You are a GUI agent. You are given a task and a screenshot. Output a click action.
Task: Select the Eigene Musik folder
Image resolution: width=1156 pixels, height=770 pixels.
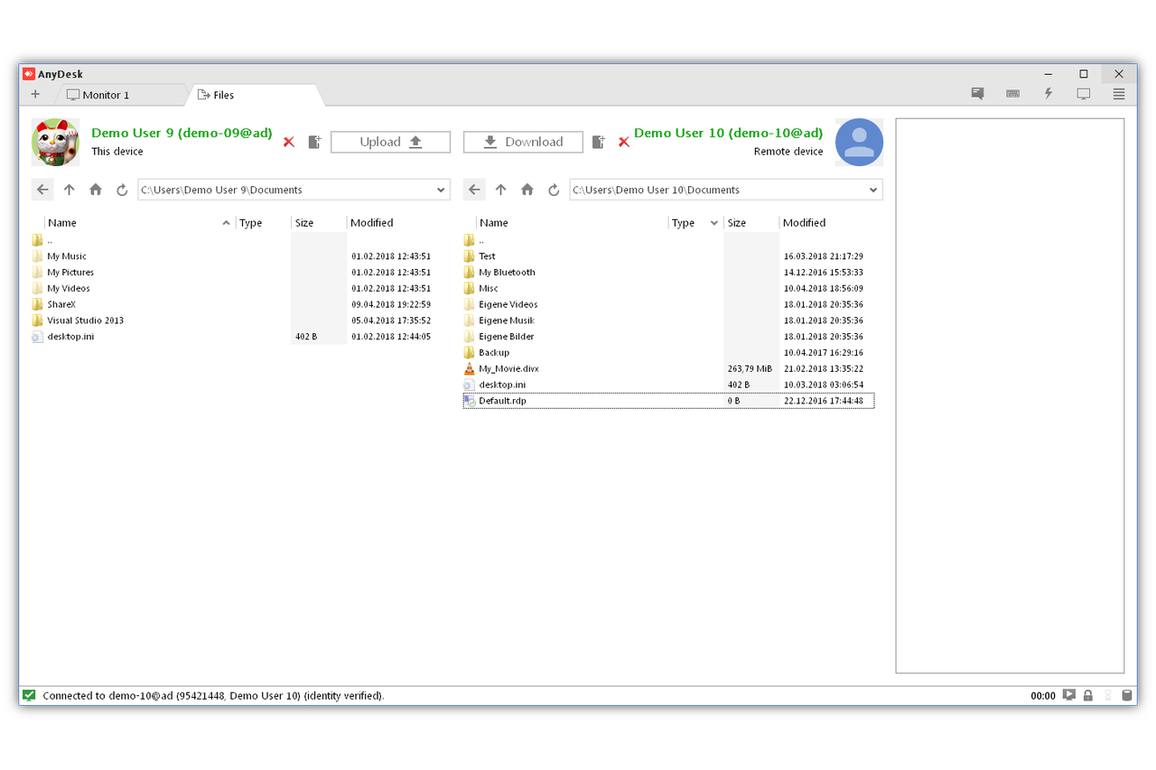pyautogui.click(x=507, y=320)
